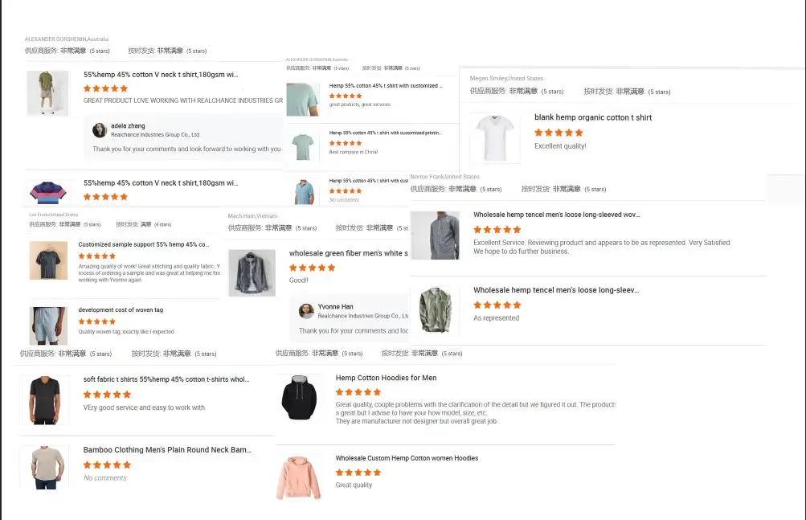This screenshot has height=520, width=806.
Task: Select the adela zhang profile avatar
Action: 100,130
